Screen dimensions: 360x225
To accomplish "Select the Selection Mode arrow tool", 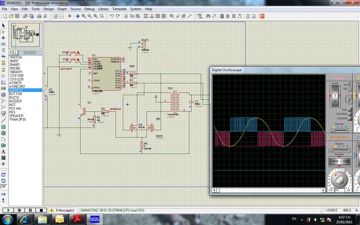I will [4, 26].
